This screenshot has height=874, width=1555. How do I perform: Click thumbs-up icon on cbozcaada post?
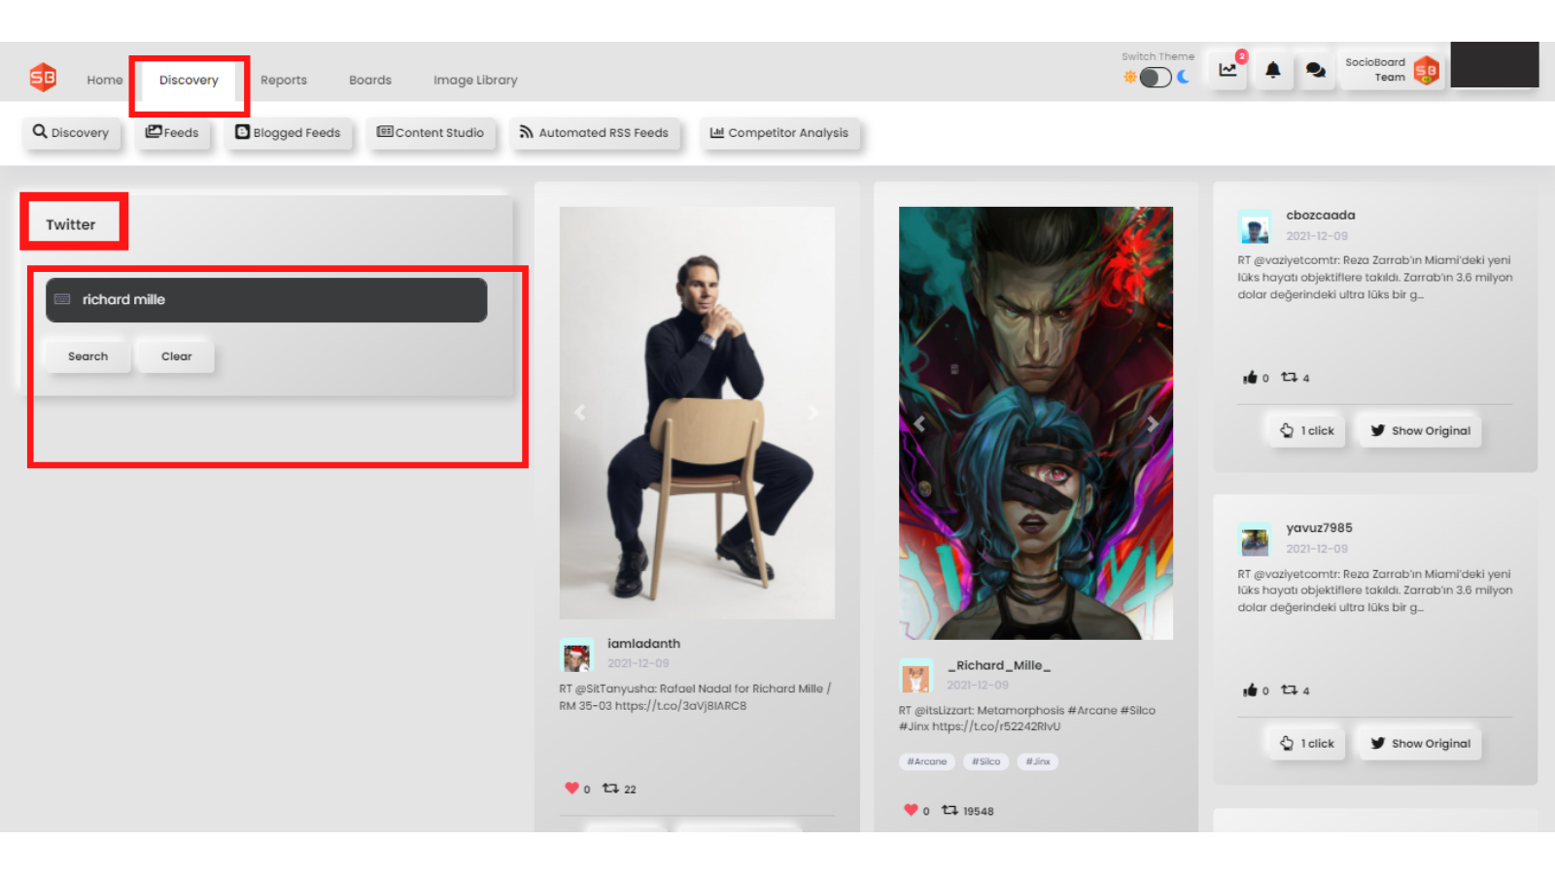pos(1250,378)
